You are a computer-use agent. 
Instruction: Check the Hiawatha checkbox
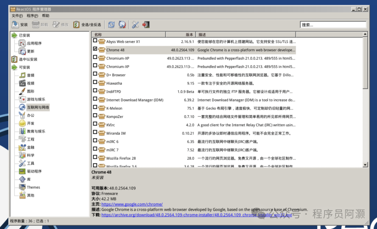point(95,82)
